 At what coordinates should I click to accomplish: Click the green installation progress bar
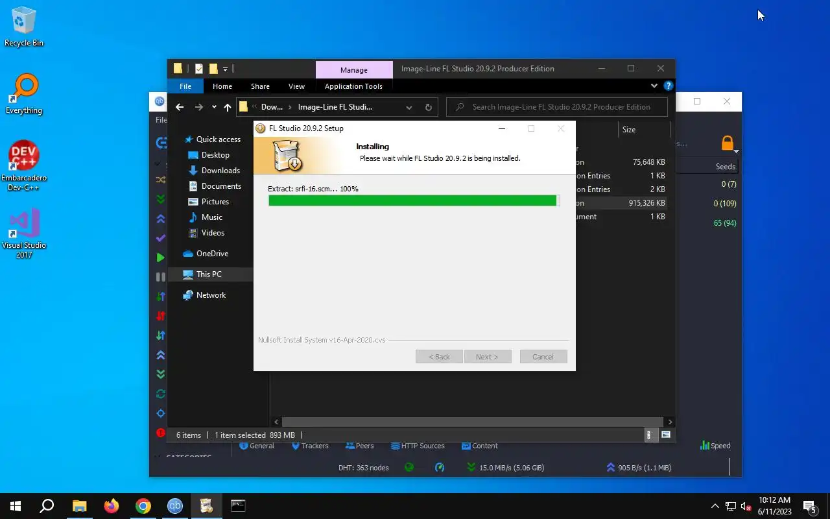pyautogui.click(x=414, y=200)
